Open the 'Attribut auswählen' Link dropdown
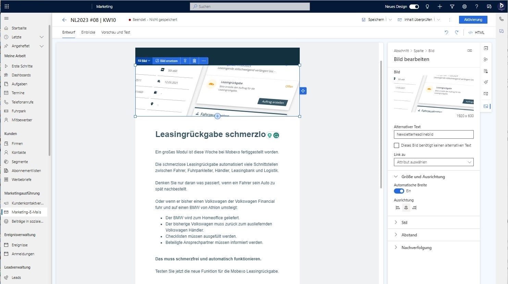The width and height of the screenshot is (508, 284). click(x=433, y=162)
